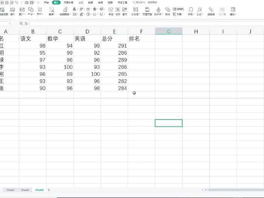
Task: Open 页眉页脚 header and footer
Action: 147,11
